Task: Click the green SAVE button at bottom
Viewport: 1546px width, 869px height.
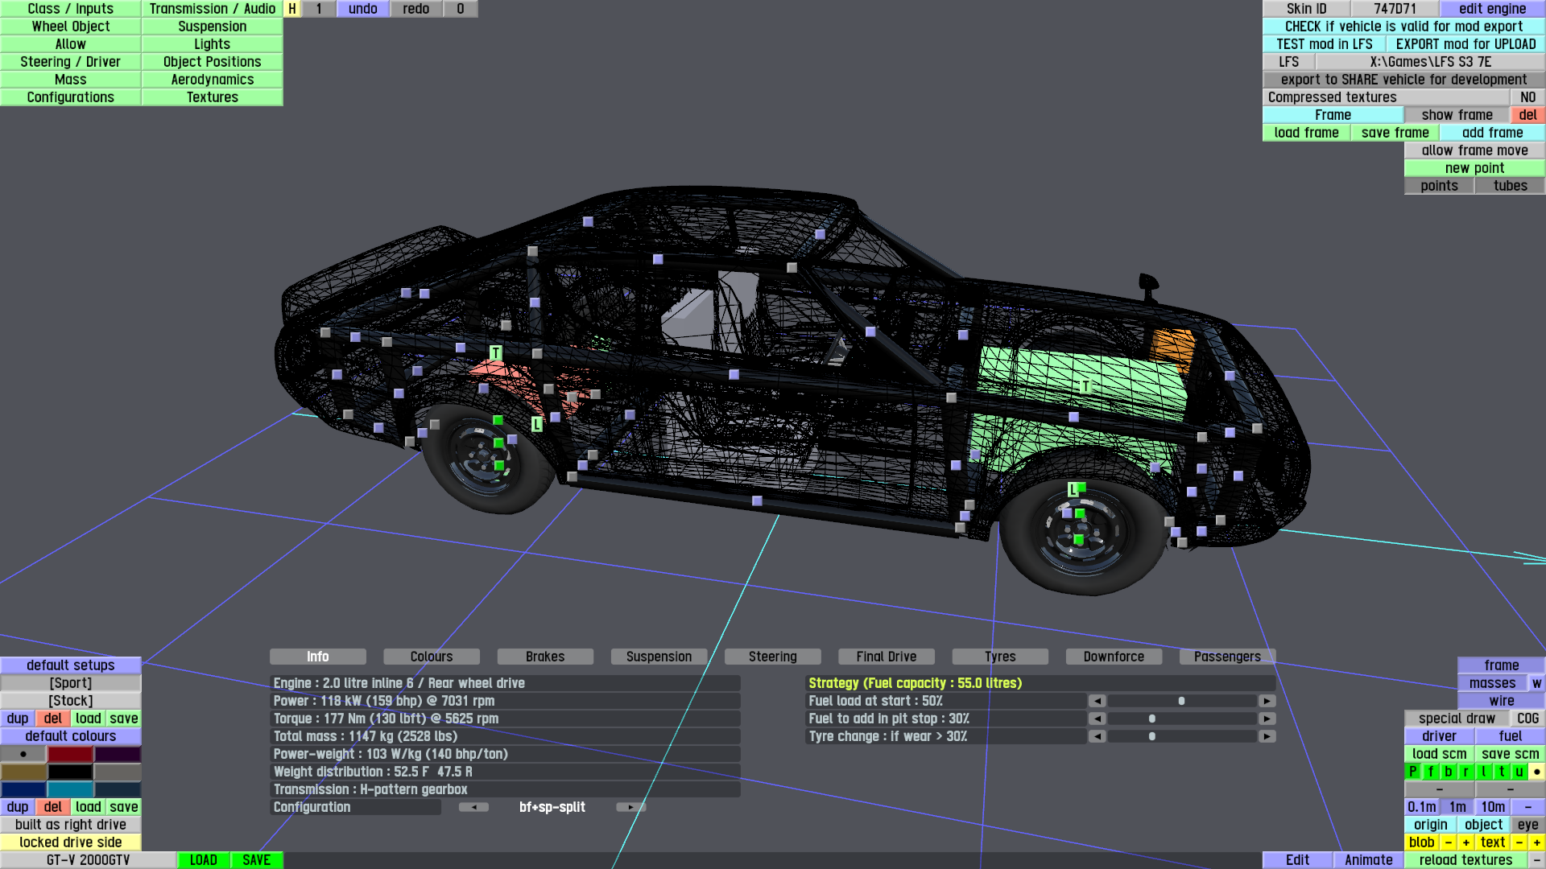Action: click(x=256, y=860)
